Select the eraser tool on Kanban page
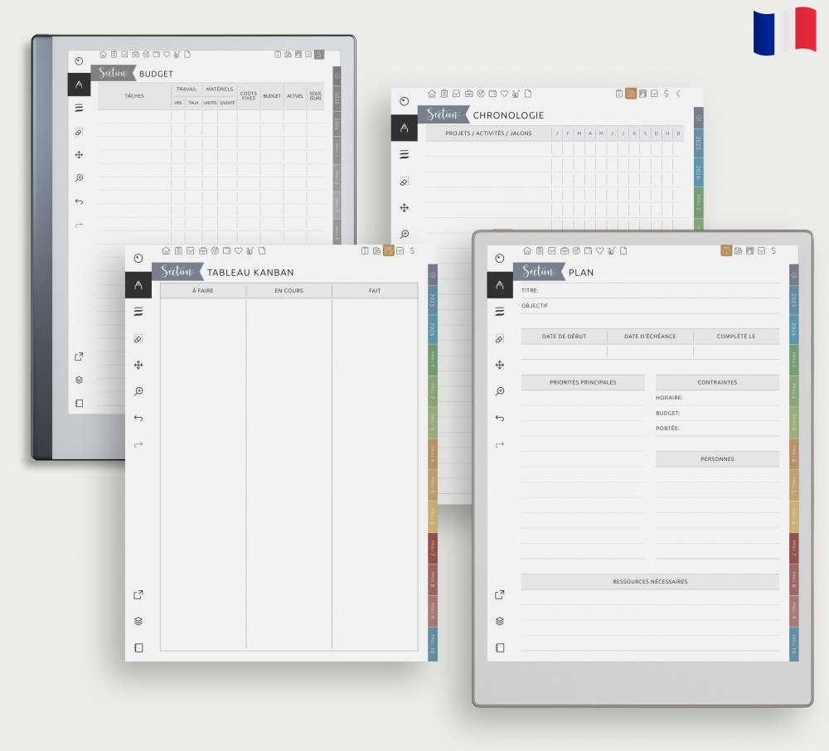 (138, 339)
